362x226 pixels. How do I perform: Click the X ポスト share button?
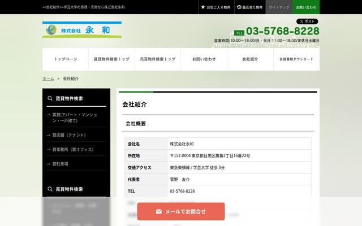click(307, 21)
